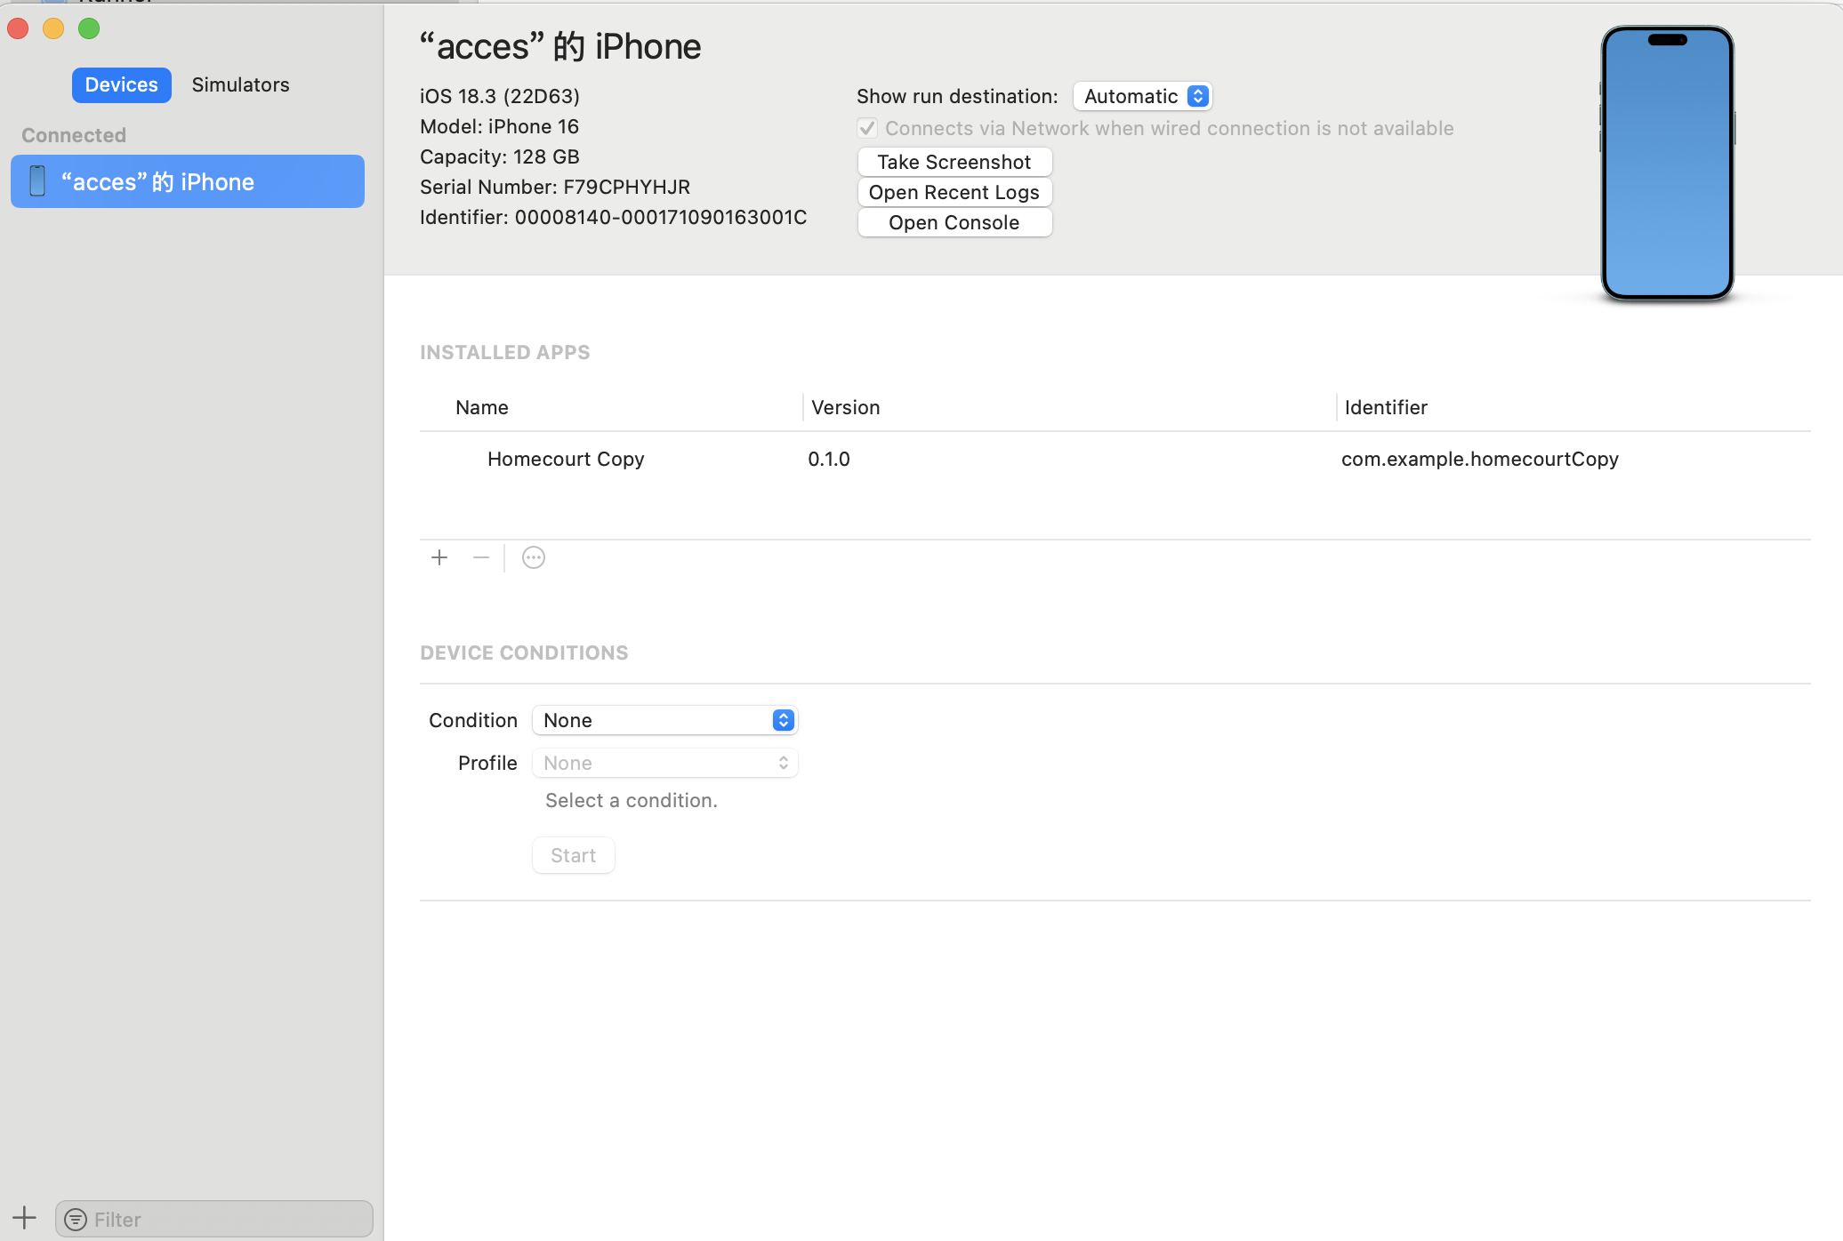Sort apps by the Identifier column
This screenshot has width=1843, height=1241.
coord(1386,407)
